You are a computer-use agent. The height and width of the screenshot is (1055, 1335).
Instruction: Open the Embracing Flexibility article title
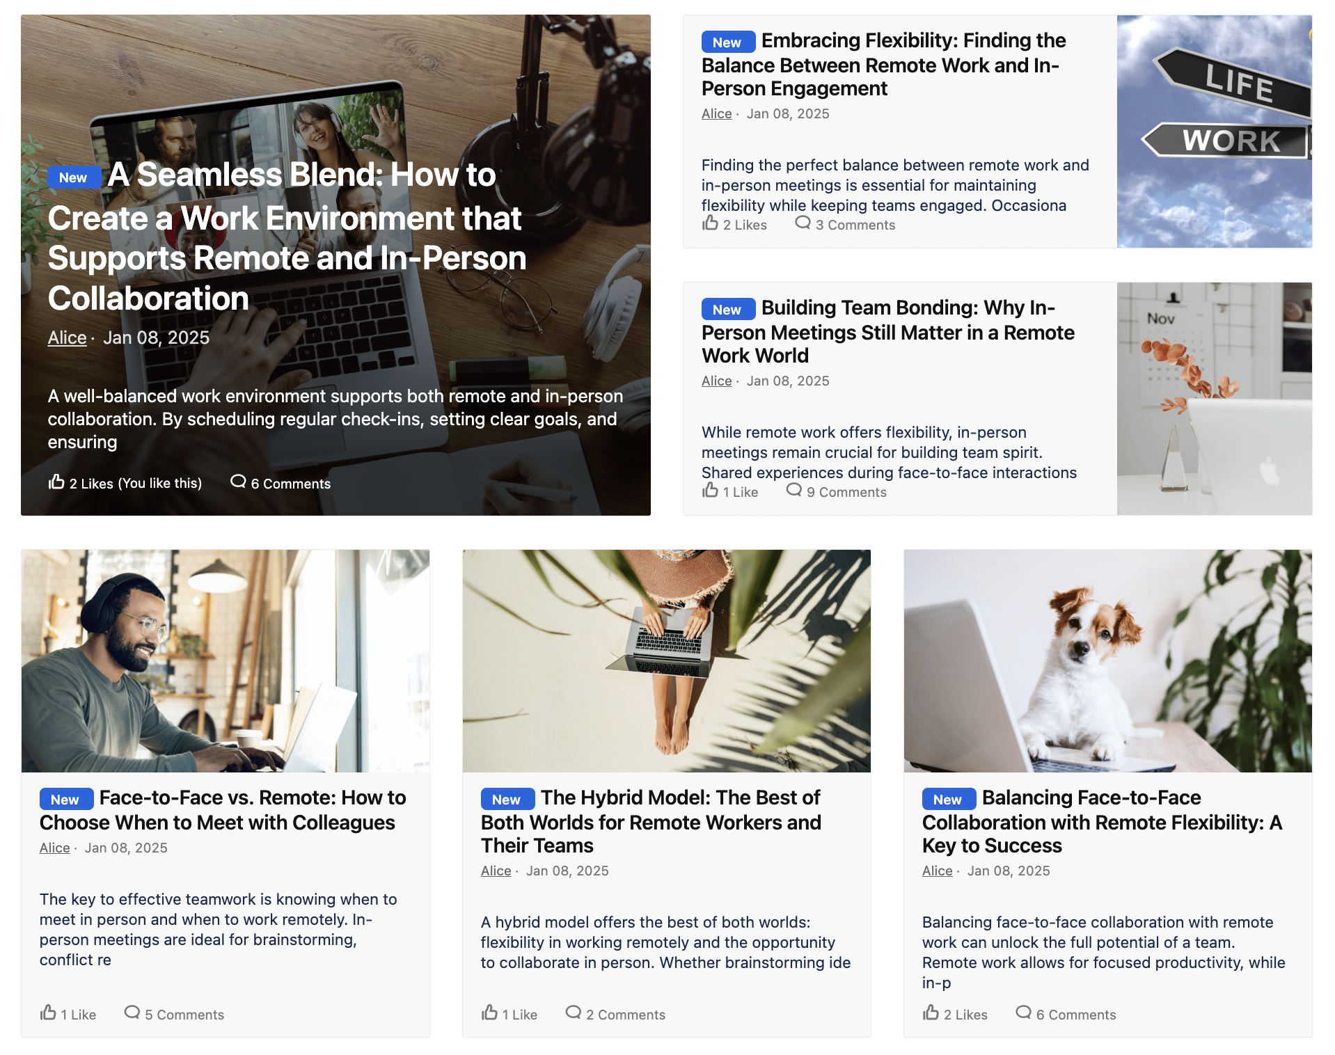(x=883, y=65)
